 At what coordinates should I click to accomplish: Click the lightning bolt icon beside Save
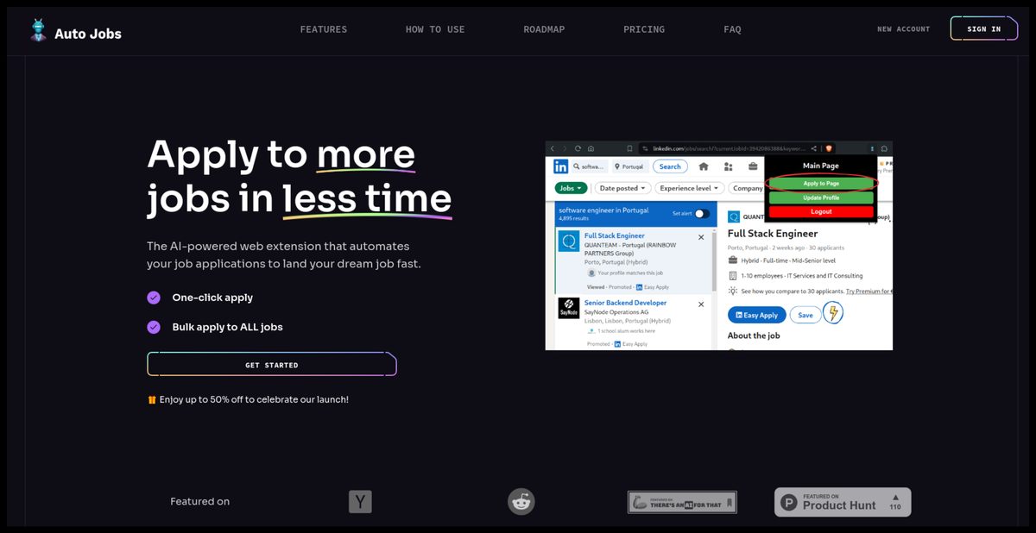pyautogui.click(x=833, y=313)
